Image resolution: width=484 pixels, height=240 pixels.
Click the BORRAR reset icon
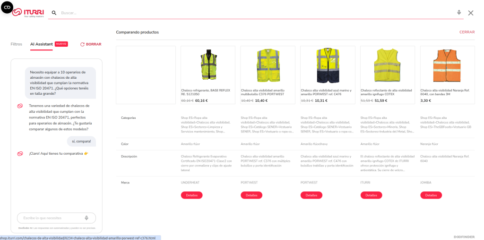tap(82, 44)
